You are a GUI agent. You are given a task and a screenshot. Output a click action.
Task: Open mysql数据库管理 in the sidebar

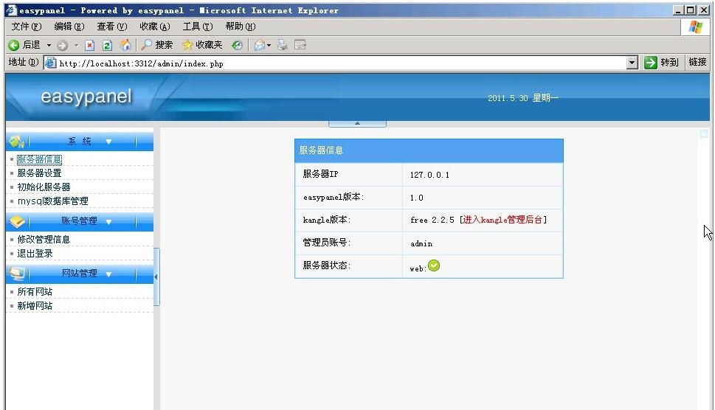point(53,201)
